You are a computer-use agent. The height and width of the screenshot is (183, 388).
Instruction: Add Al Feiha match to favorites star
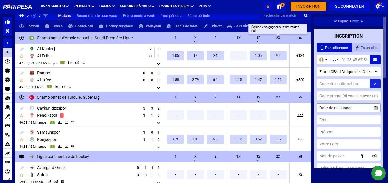click(x=22, y=56)
